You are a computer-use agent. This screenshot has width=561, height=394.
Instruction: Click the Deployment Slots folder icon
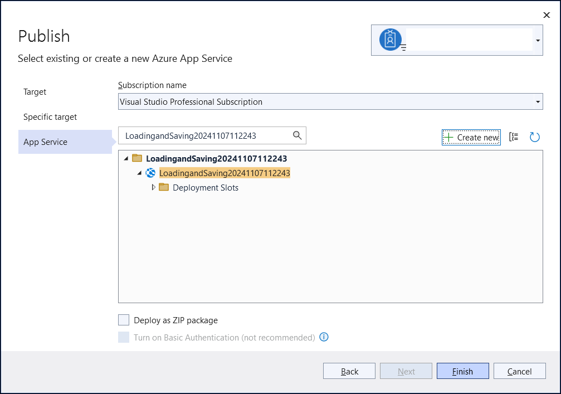(x=164, y=187)
